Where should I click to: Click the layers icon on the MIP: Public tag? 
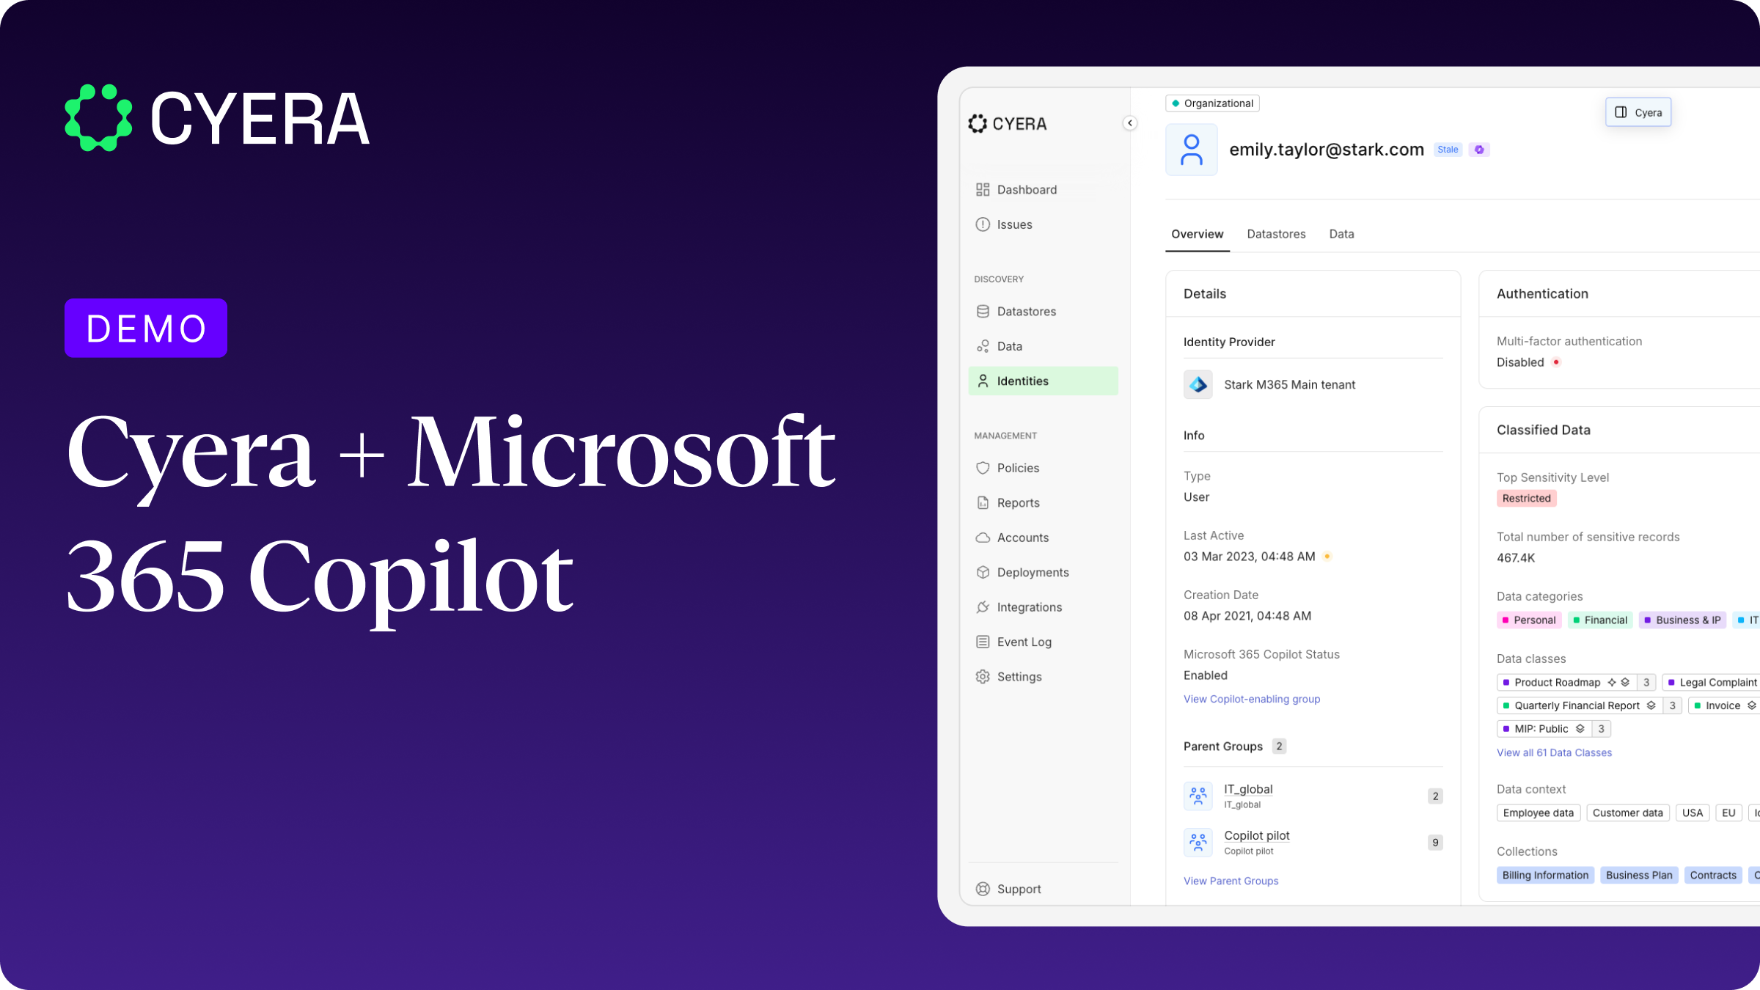point(1580,729)
